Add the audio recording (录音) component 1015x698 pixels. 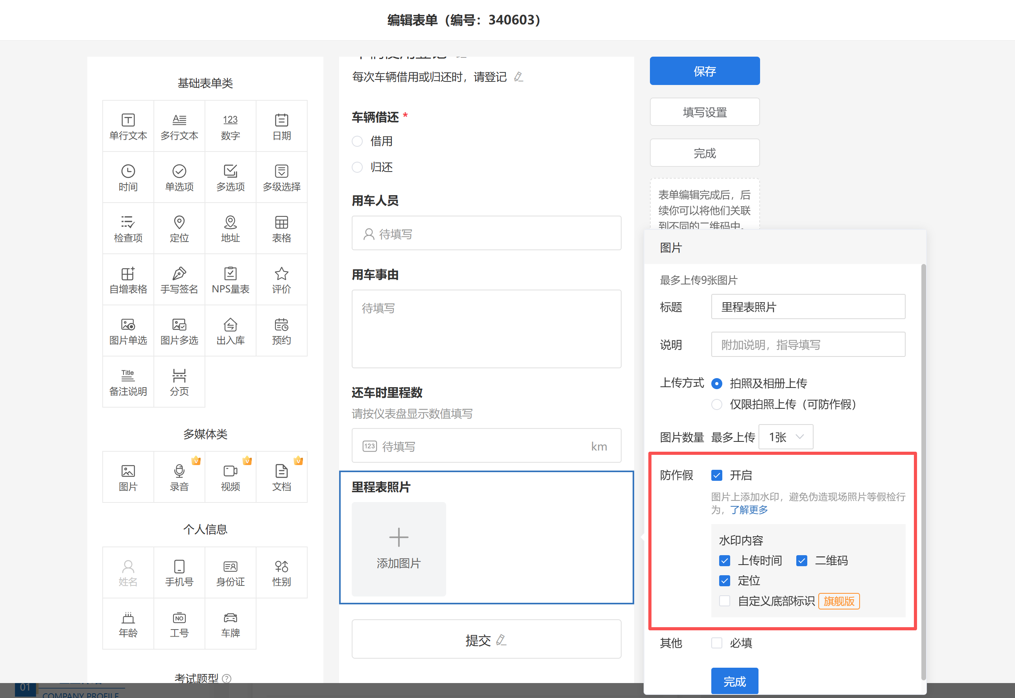click(x=179, y=477)
